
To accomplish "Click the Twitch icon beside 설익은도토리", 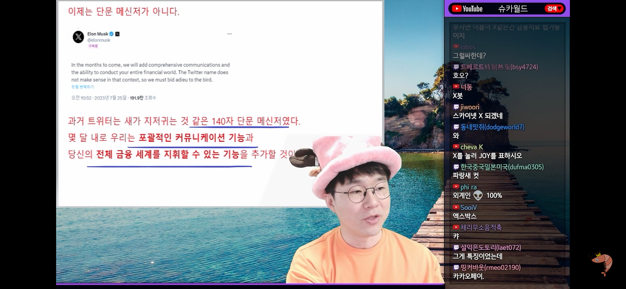I will click(x=456, y=248).
